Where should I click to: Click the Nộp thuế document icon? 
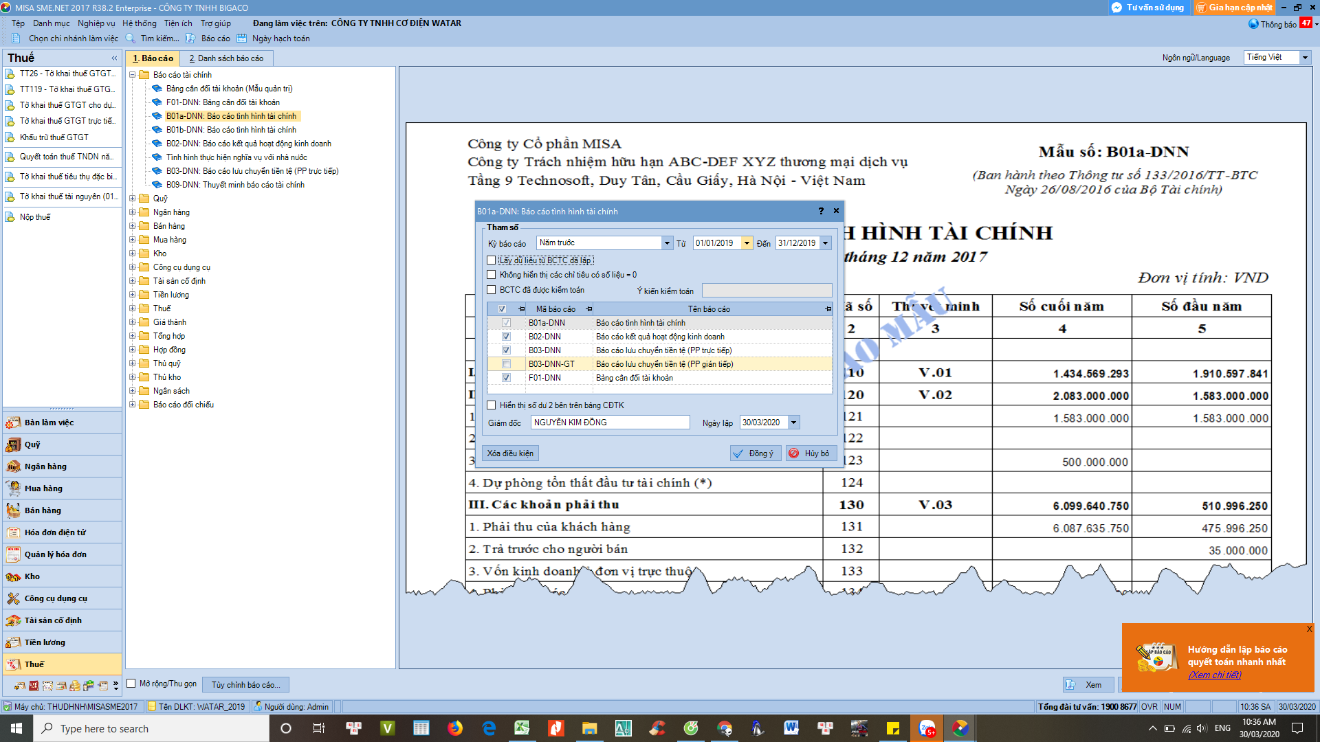10,217
